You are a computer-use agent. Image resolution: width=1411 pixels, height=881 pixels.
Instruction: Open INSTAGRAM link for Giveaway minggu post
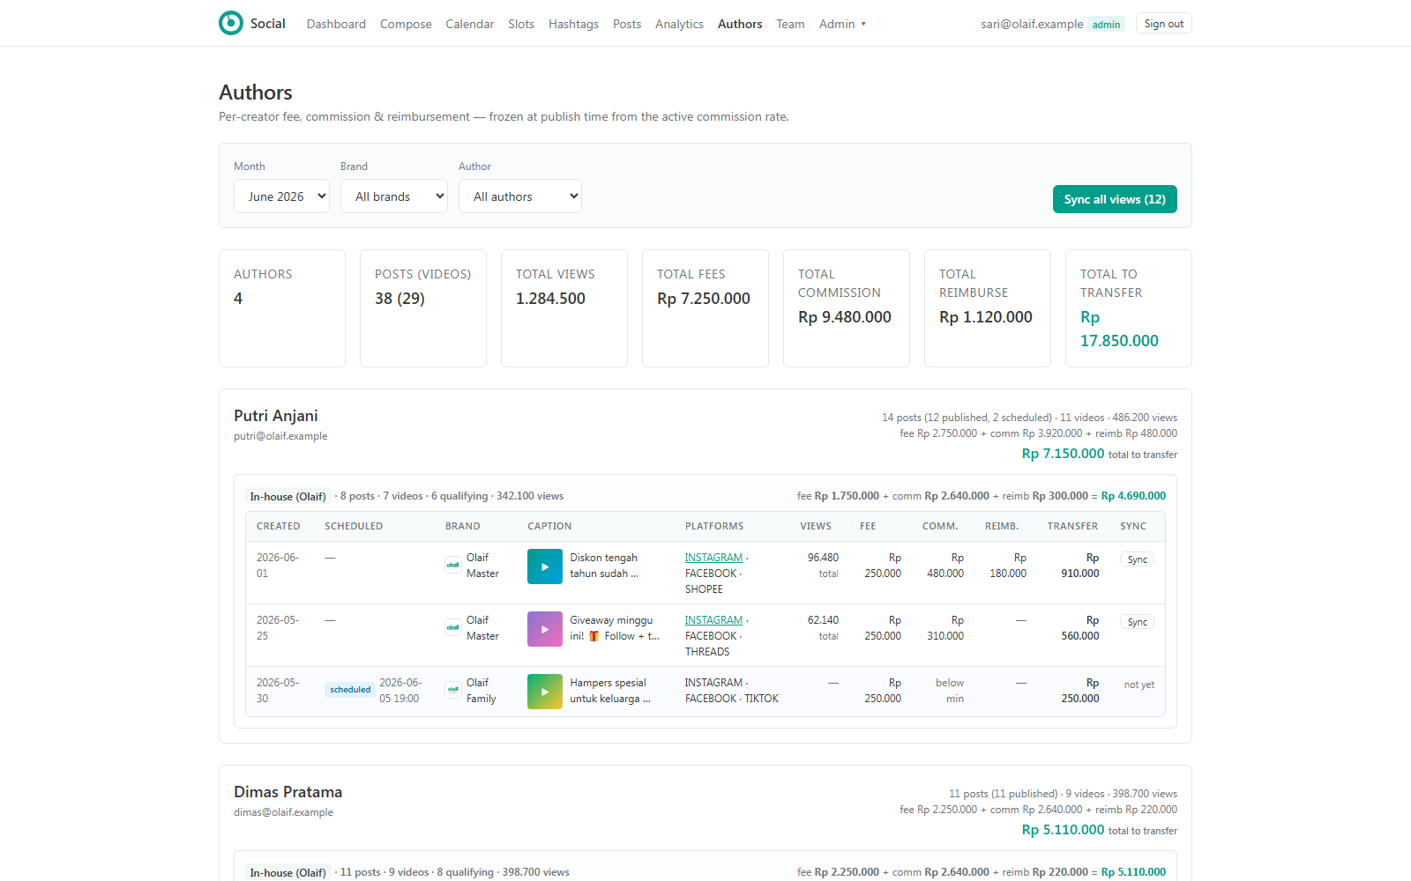[x=713, y=620]
